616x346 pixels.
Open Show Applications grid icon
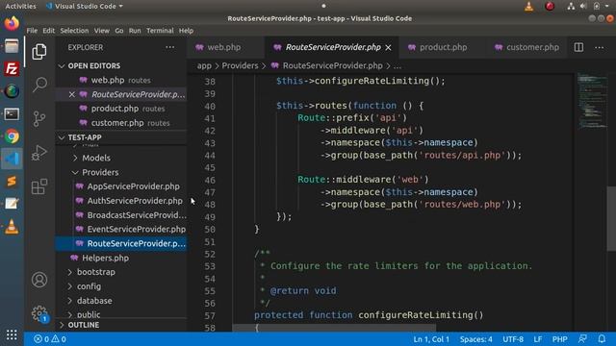click(12, 334)
